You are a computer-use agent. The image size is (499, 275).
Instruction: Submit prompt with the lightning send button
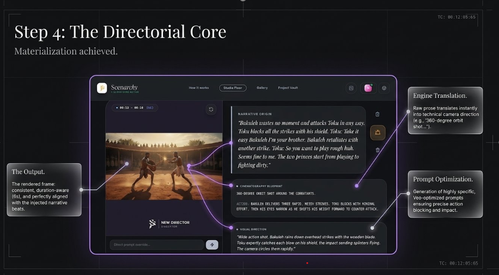212,245
